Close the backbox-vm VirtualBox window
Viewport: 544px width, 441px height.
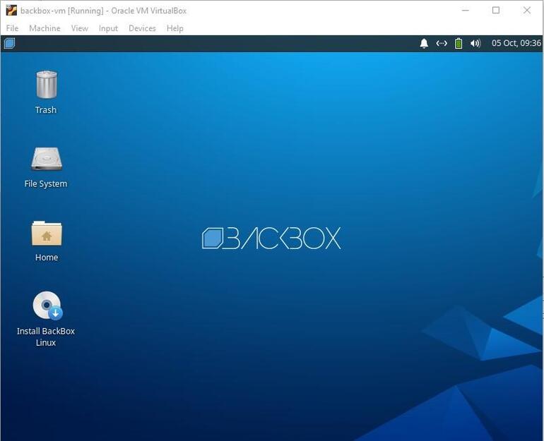pyautogui.click(x=526, y=11)
